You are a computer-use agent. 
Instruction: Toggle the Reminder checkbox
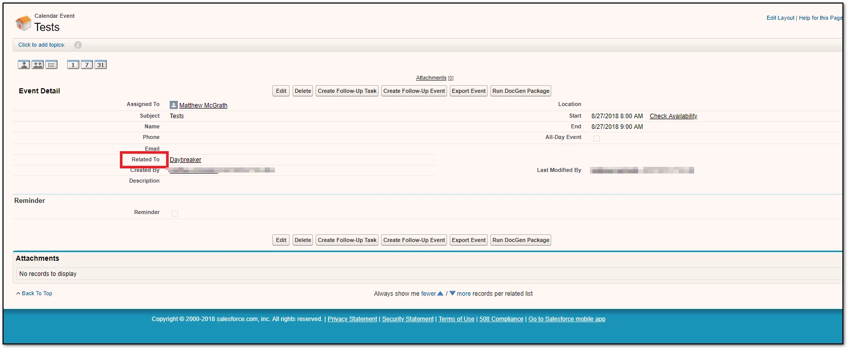pos(175,213)
